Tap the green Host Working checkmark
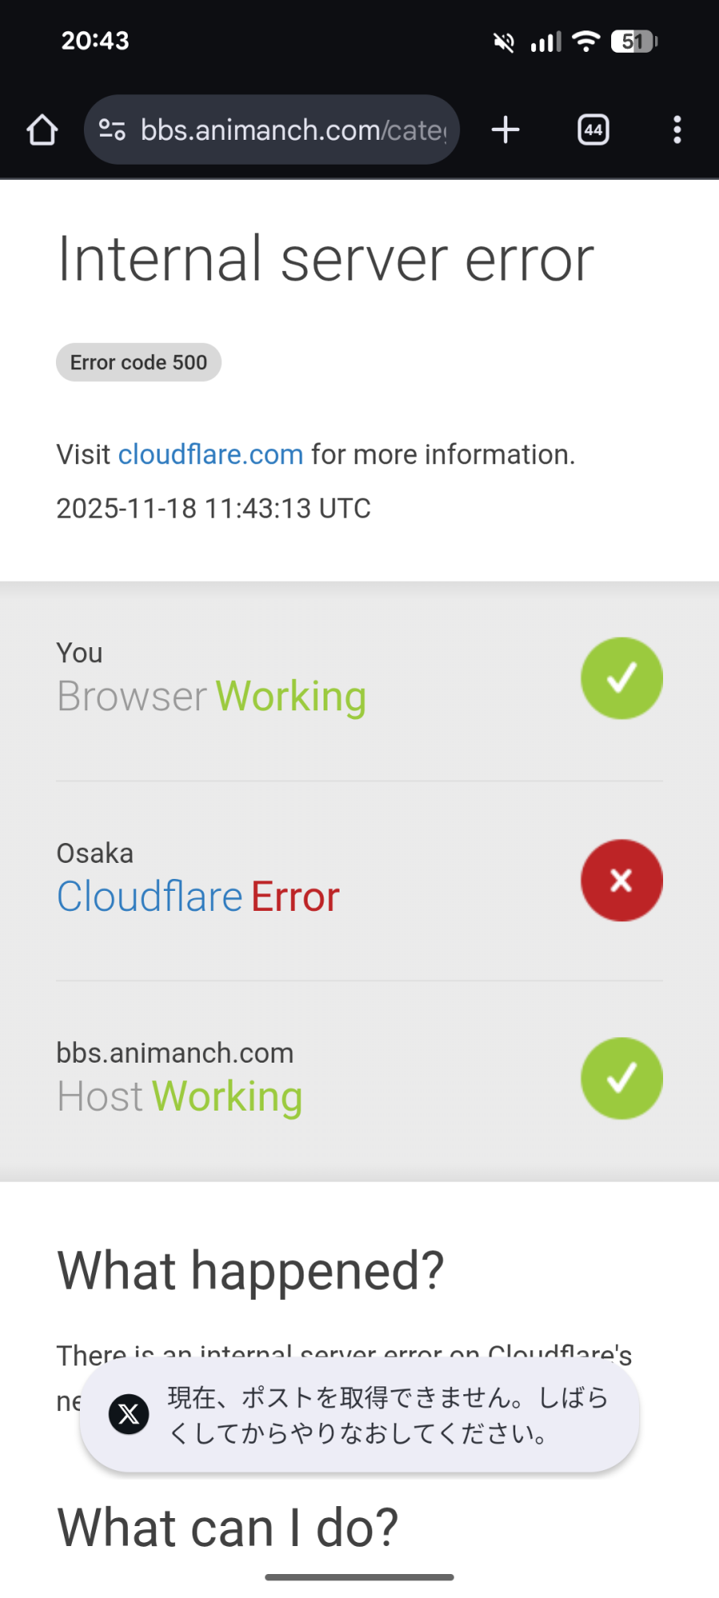The image size is (719, 1598). 622,1079
